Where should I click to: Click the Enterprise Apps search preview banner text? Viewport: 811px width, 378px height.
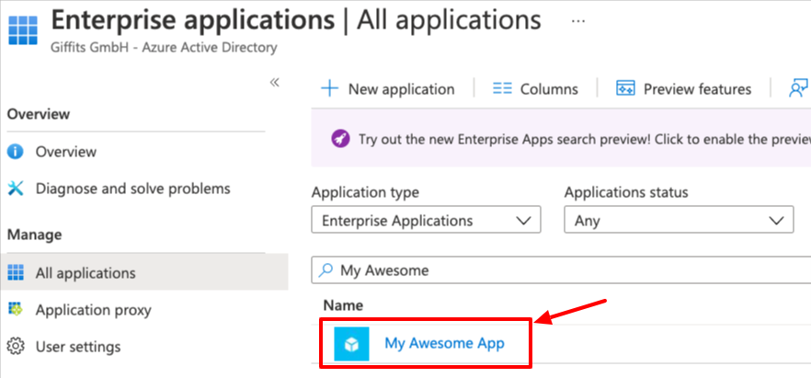pos(584,139)
